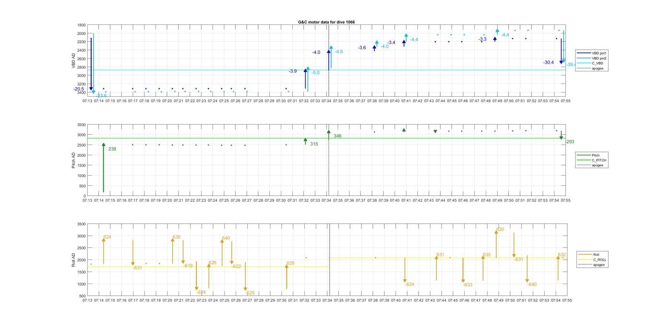The width and height of the screenshot is (672, 332).
Task: Click the '346' pitch data label
Action: pos(337,136)
